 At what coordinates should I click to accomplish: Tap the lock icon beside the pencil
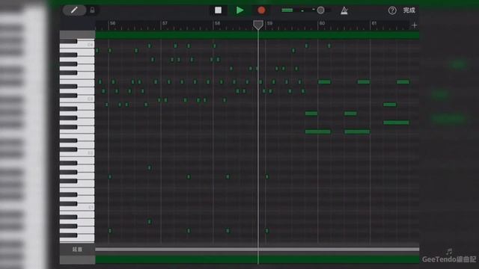pos(92,10)
